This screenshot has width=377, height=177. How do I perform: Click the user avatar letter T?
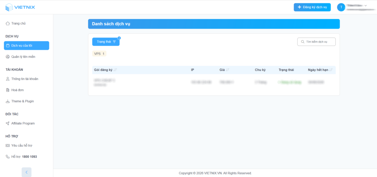341,7
